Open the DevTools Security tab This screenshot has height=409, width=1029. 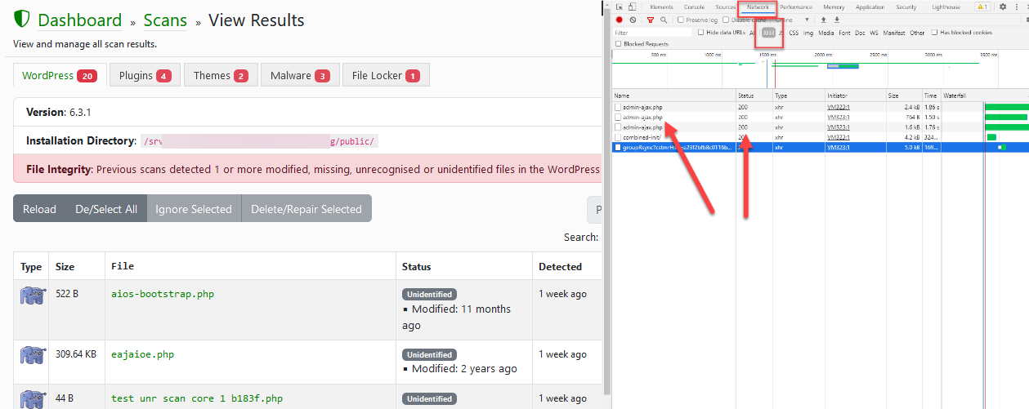click(906, 7)
